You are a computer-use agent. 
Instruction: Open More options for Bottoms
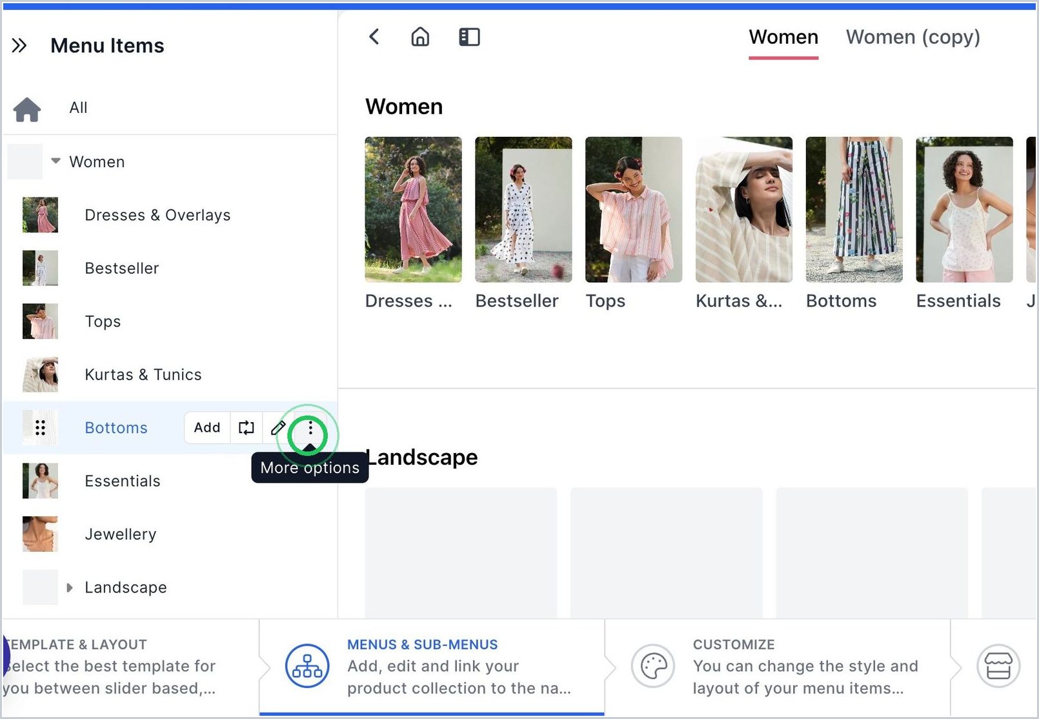click(310, 427)
